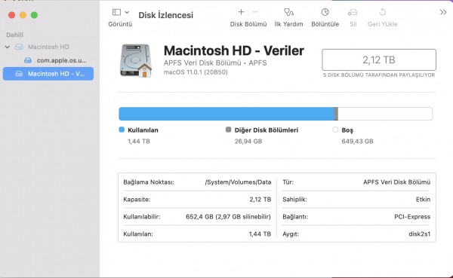
Task: Click the Sil toolbar label
Action: 353,24
